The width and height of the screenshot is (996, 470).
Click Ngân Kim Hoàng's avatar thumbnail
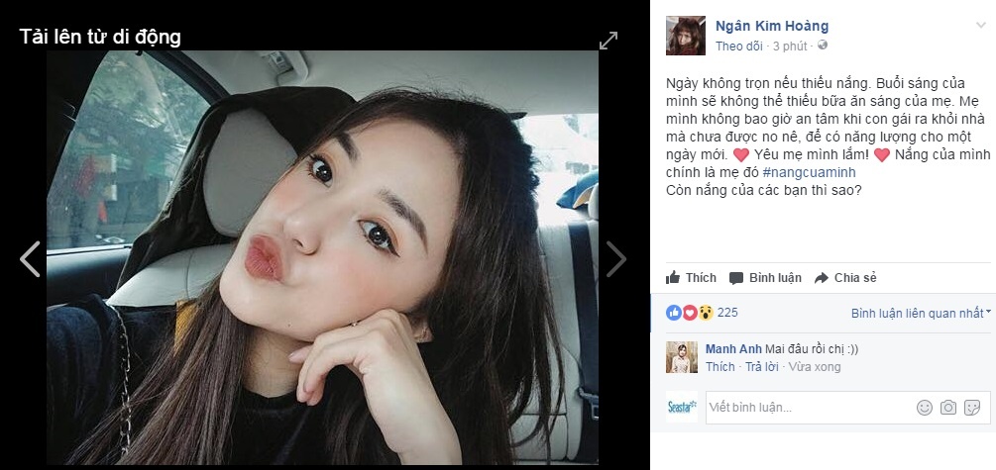click(686, 36)
